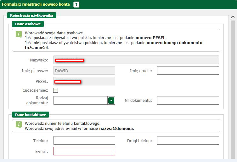The image size is (237, 162).
Task: Focus the Nr dokumentu input field
Action: coord(188,100)
